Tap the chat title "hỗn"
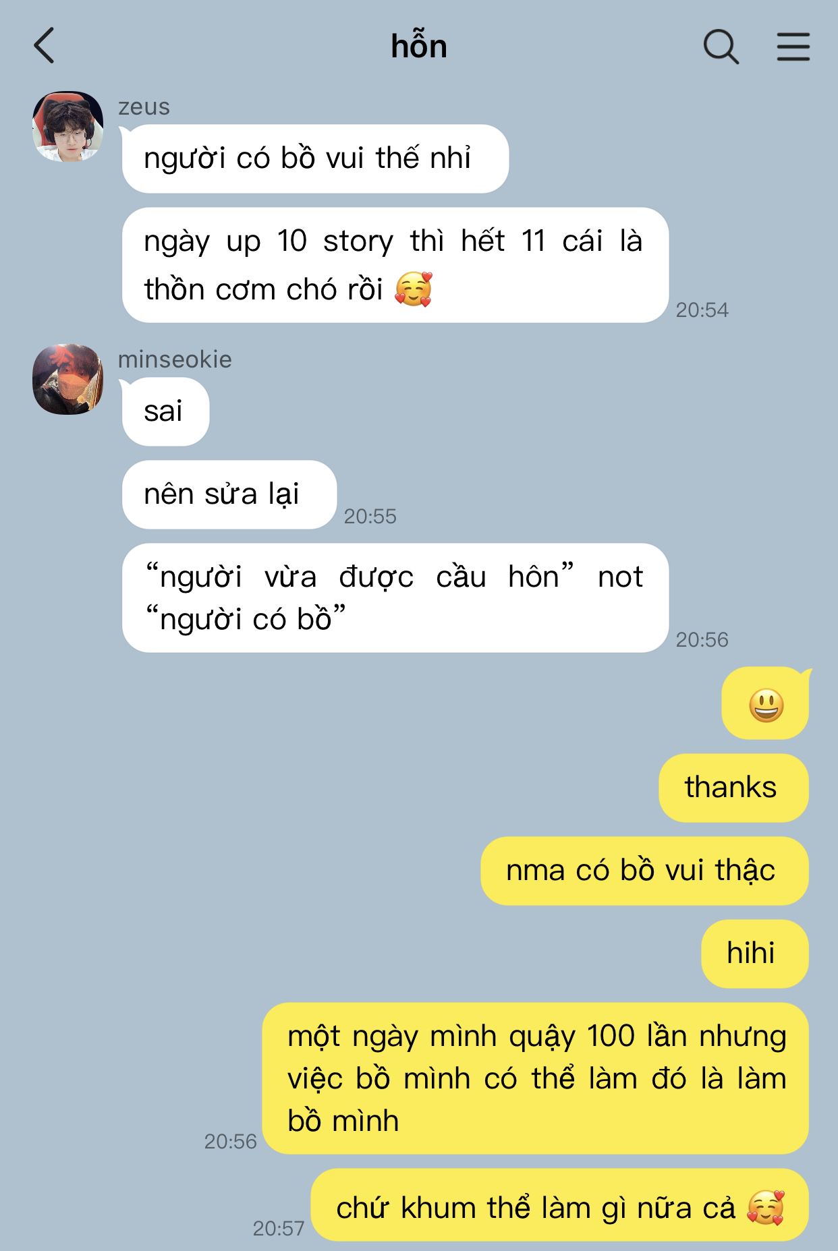The width and height of the screenshot is (838, 1251). [419, 46]
